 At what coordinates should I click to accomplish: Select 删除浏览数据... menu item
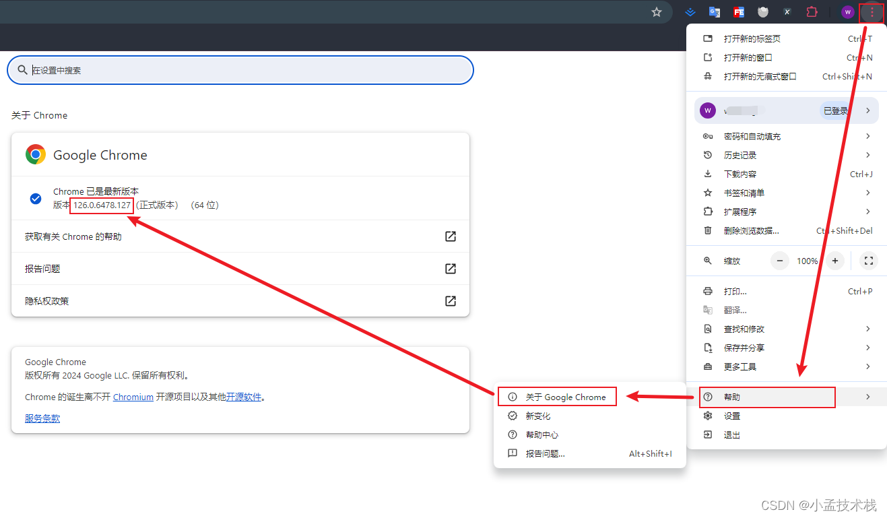[x=787, y=230]
